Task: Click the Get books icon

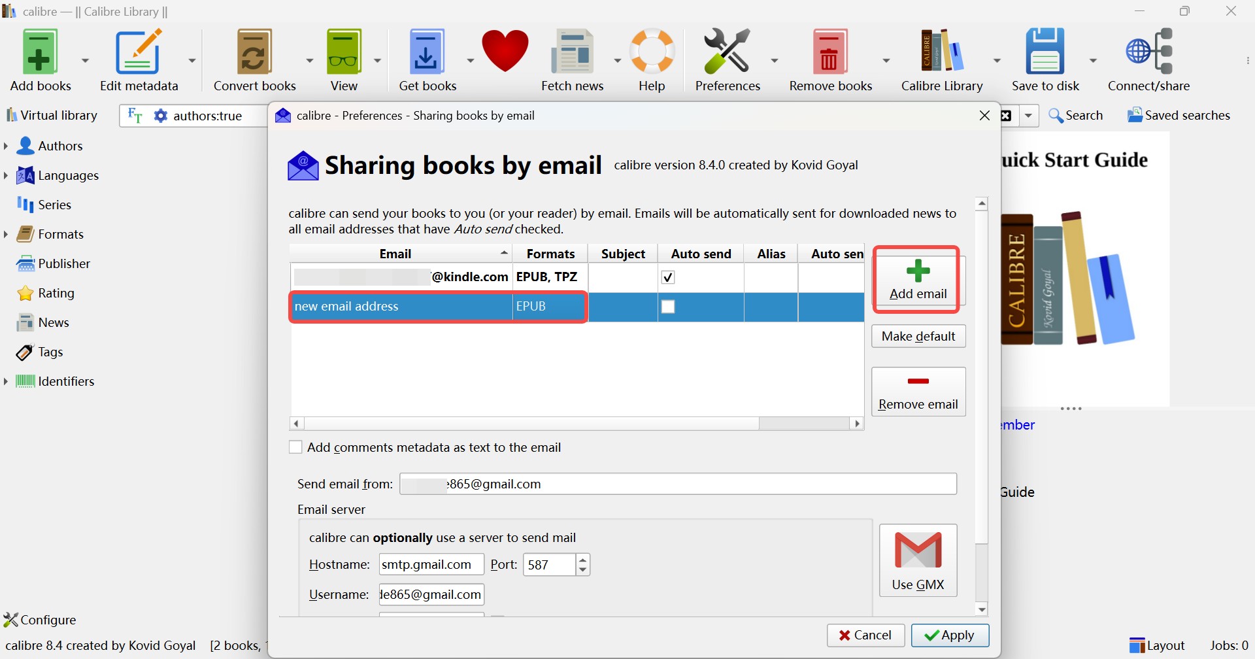Action: [x=427, y=59]
